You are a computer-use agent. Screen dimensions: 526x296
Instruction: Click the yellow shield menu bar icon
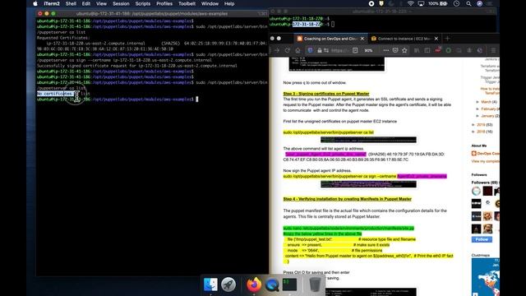click(x=381, y=3)
